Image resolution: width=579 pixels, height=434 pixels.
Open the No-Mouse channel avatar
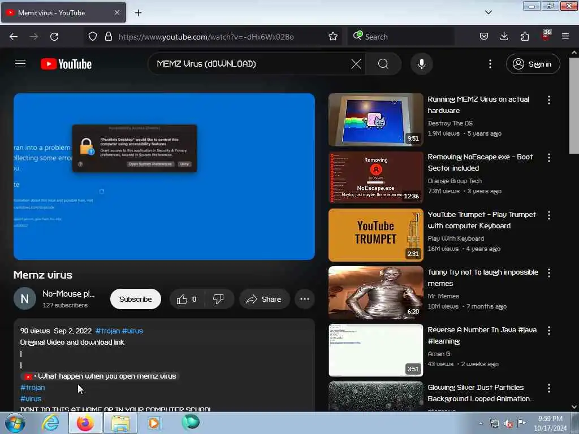pos(25,298)
